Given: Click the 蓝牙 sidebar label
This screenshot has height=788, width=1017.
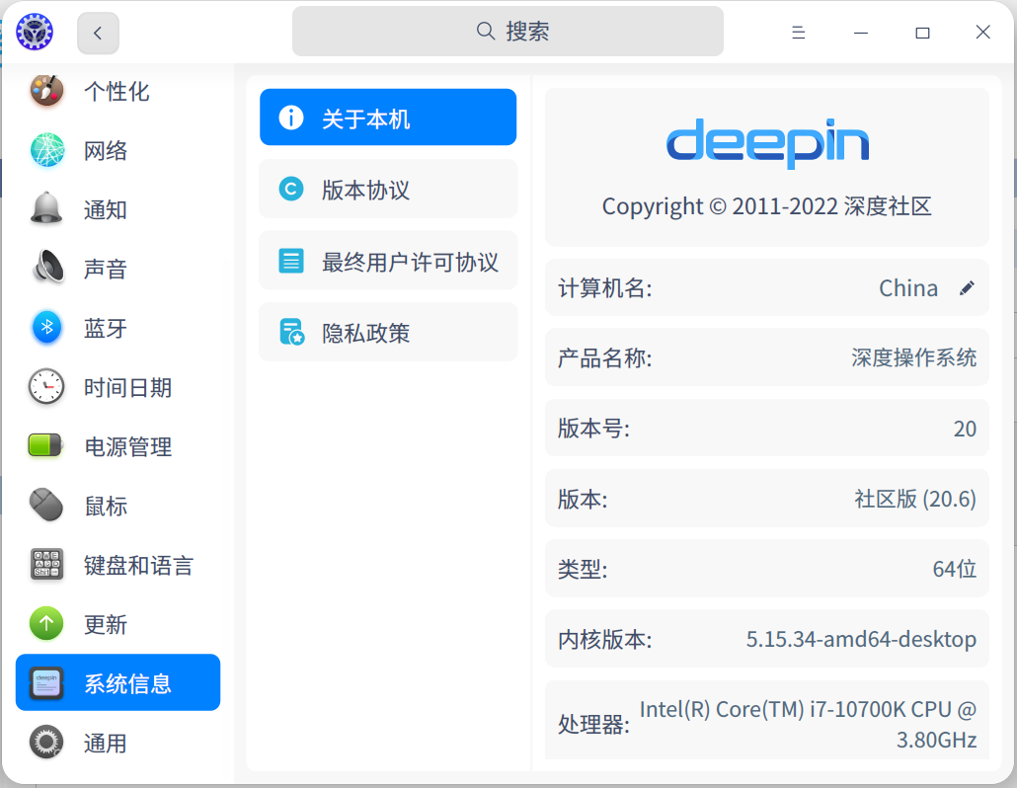Looking at the screenshot, I should click(106, 328).
